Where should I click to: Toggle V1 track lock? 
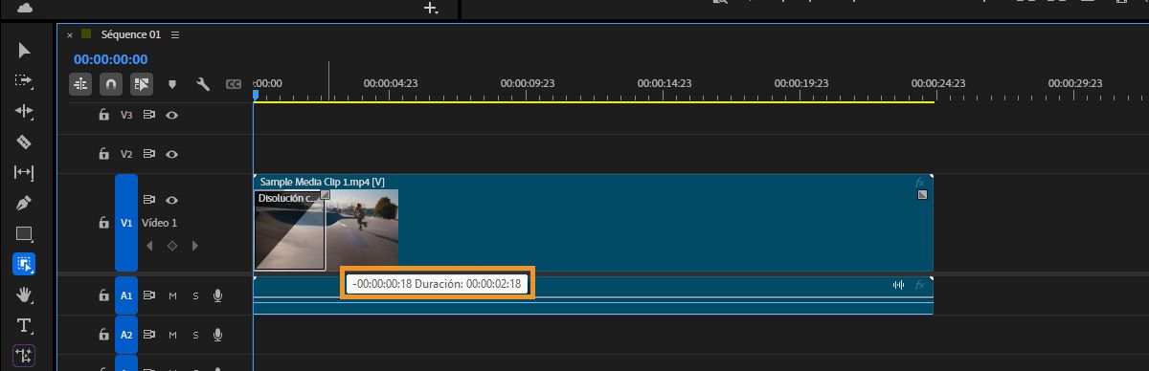pos(103,223)
